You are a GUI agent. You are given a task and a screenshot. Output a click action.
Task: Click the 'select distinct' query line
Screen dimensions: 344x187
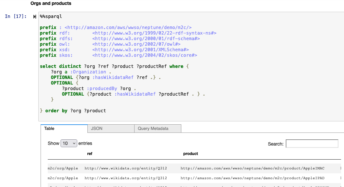click(114, 66)
